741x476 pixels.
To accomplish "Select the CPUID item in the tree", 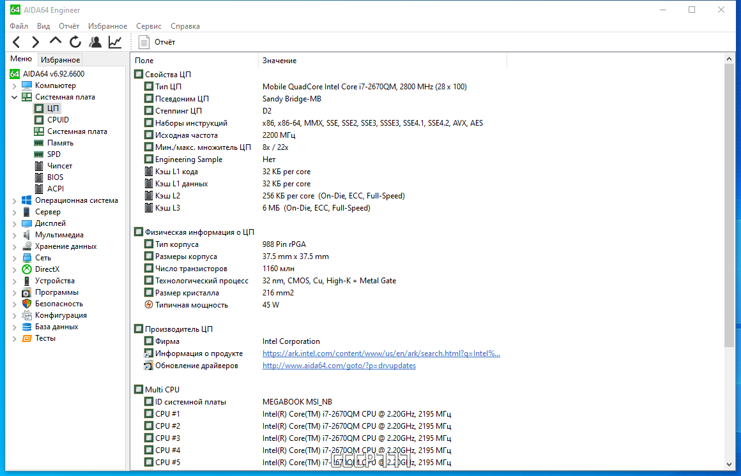I will 58,120.
